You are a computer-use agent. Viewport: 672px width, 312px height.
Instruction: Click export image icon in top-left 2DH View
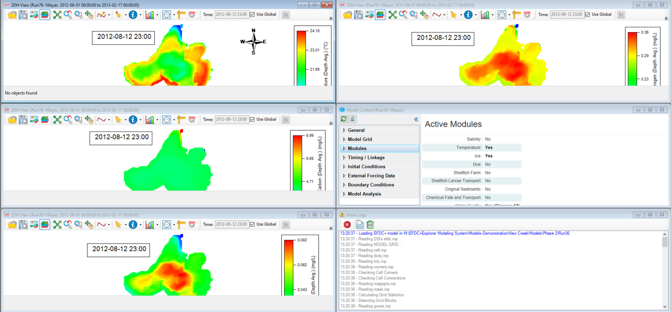point(34,15)
